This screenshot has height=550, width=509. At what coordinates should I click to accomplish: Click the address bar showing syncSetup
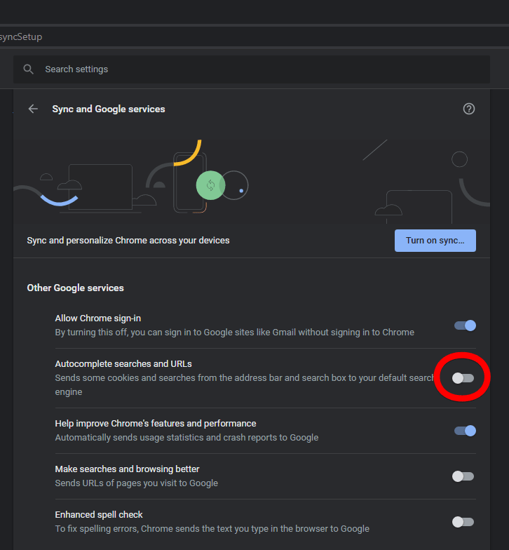point(254,36)
